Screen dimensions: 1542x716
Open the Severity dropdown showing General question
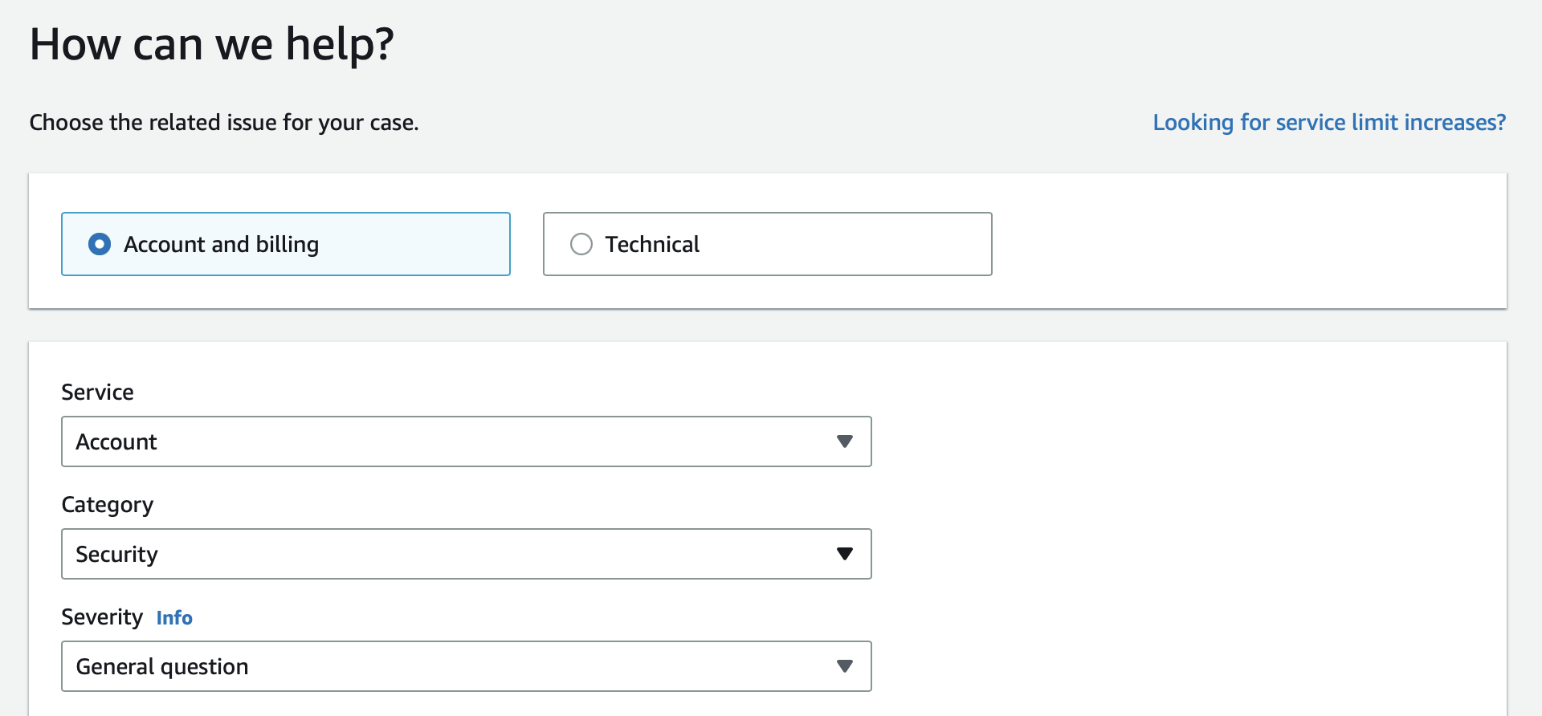click(467, 666)
